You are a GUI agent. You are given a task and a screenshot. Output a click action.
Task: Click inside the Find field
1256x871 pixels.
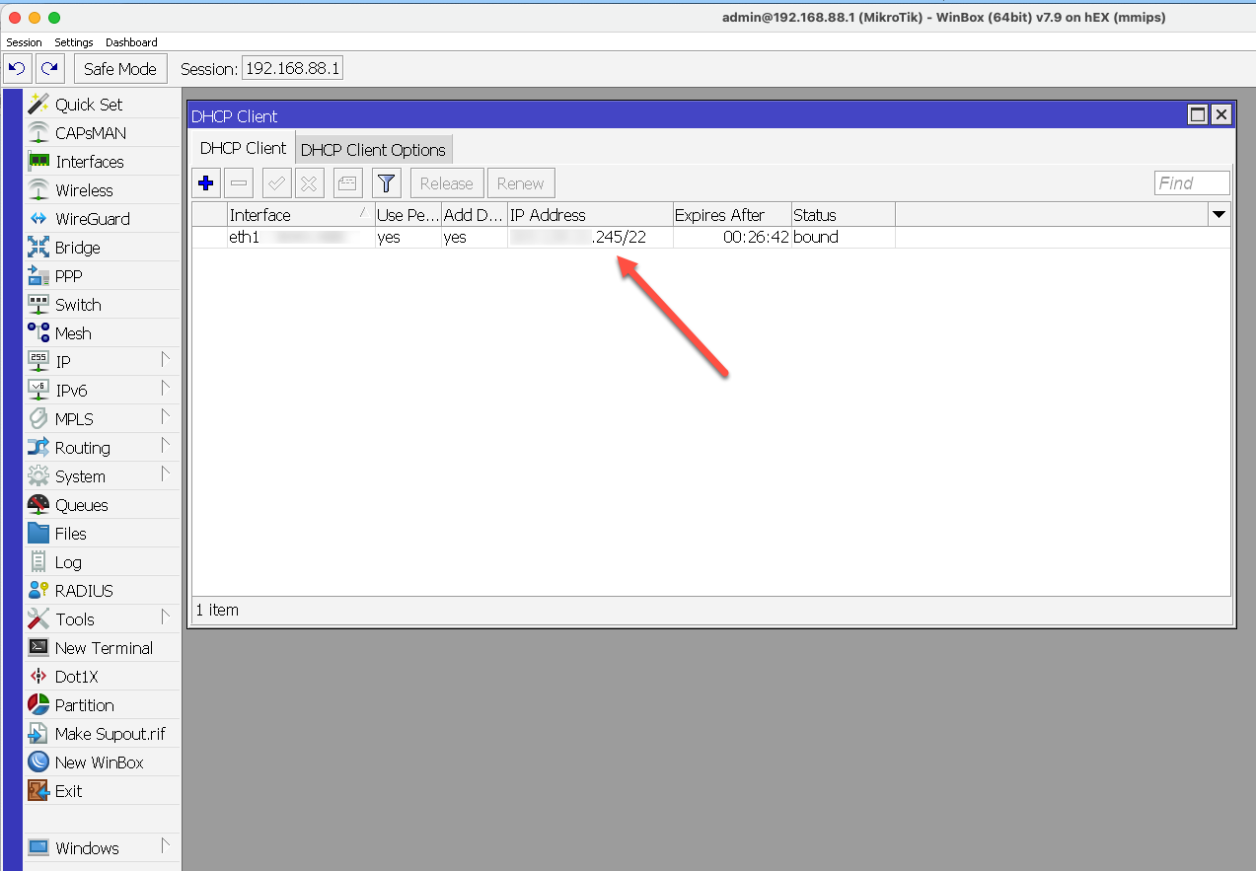[1191, 182]
